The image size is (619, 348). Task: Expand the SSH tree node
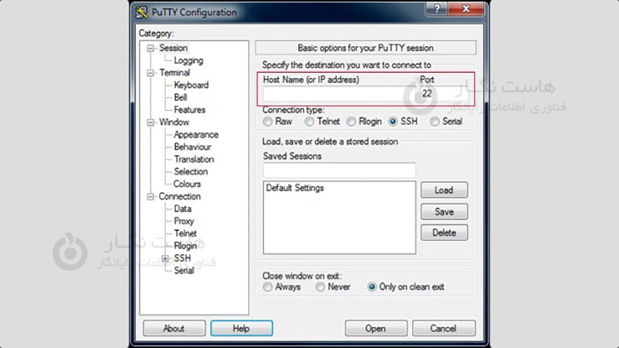click(165, 259)
